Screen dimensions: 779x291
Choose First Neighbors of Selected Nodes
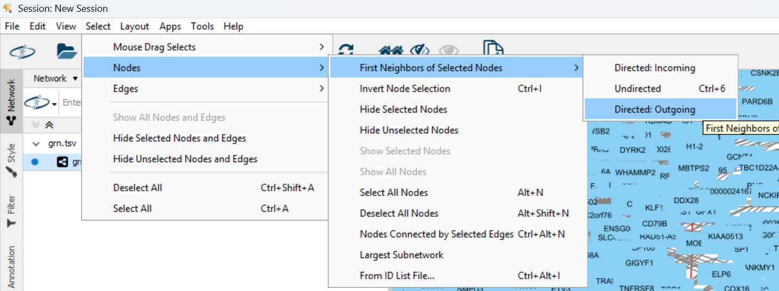[x=457, y=68]
